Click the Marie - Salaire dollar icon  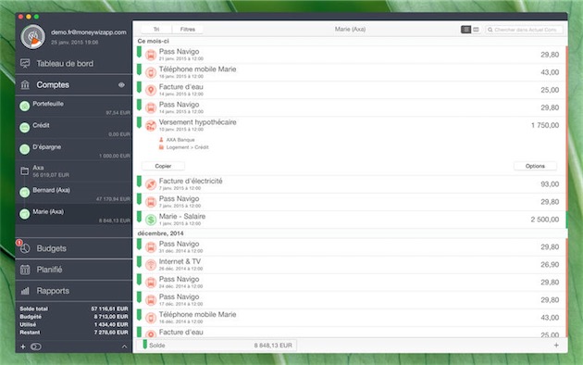[x=151, y=220]
